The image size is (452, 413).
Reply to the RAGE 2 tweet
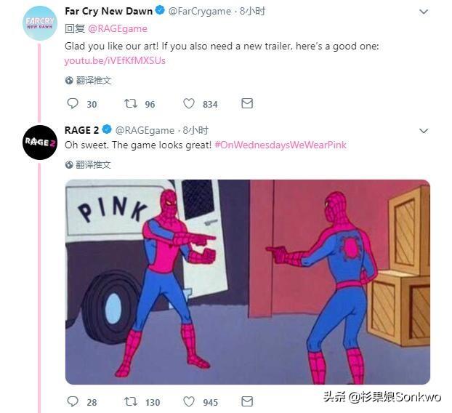[73, 401]
